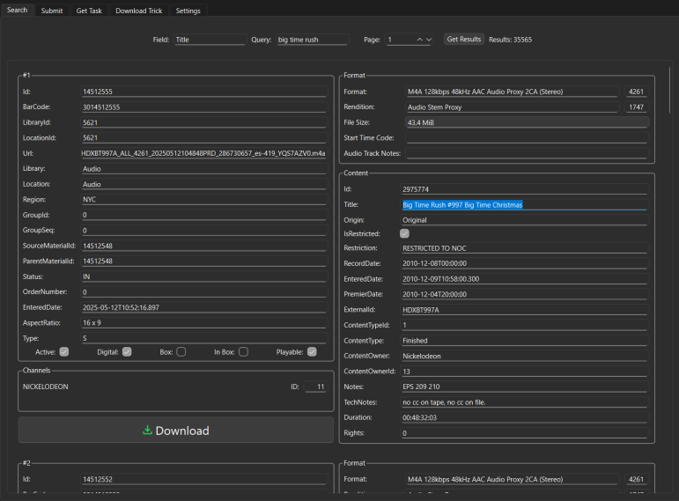679x501 pixels.
Task: Click the Content Id field 2975774
Action: click(524, 189)
